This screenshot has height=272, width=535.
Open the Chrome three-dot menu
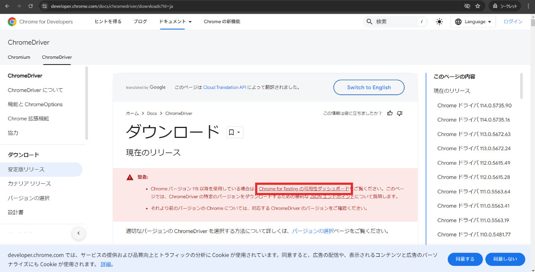(529, 6)
